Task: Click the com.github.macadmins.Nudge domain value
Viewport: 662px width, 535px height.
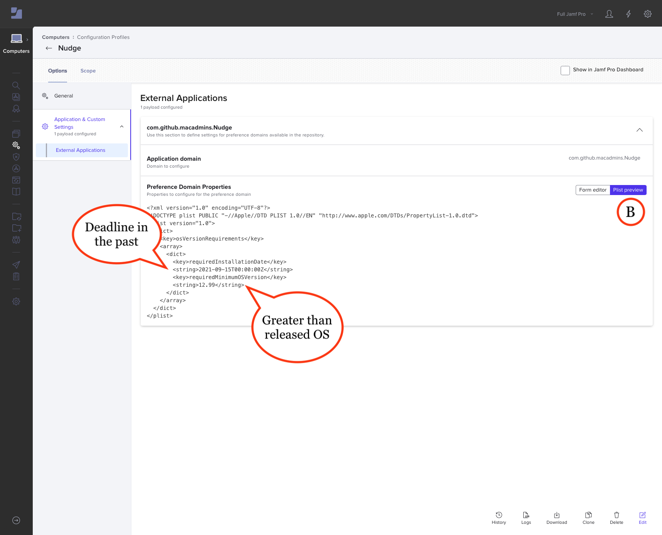Action: (604, 158)
